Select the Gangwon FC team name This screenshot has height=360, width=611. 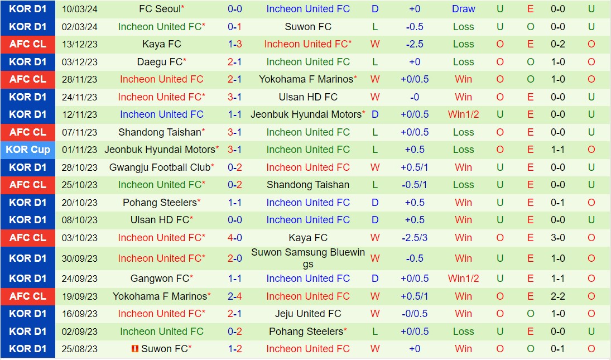pyautogui.click(x=160, y=279)
